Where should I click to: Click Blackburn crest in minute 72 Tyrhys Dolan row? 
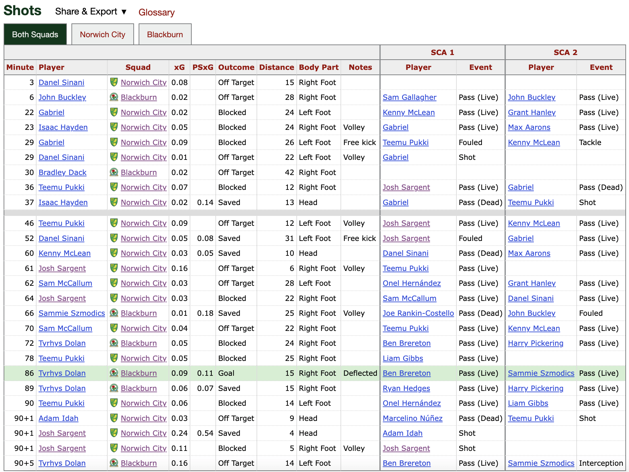[x=114, y=343]
